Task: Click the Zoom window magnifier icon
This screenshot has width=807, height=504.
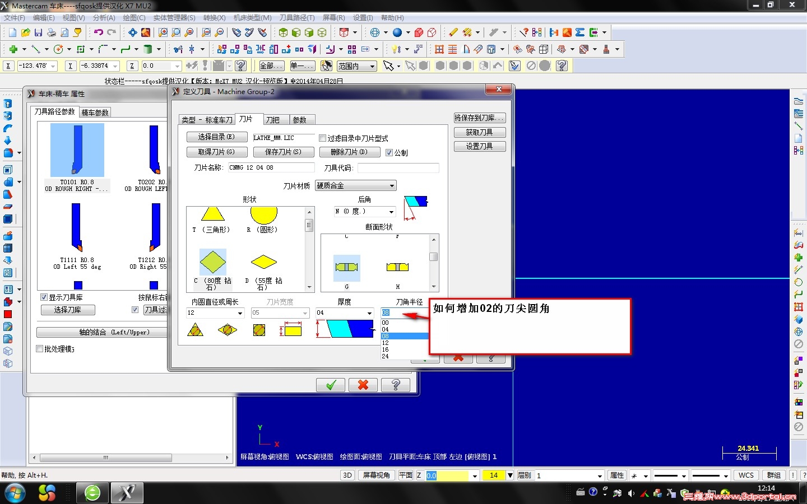Action: tap(163, 32)
